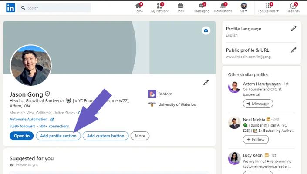Edit Profile language with pencil icon

click(x=294, y=29)
